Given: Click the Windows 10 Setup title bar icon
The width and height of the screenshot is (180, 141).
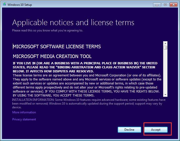Looking at the screenshot, I should point(4,5).
